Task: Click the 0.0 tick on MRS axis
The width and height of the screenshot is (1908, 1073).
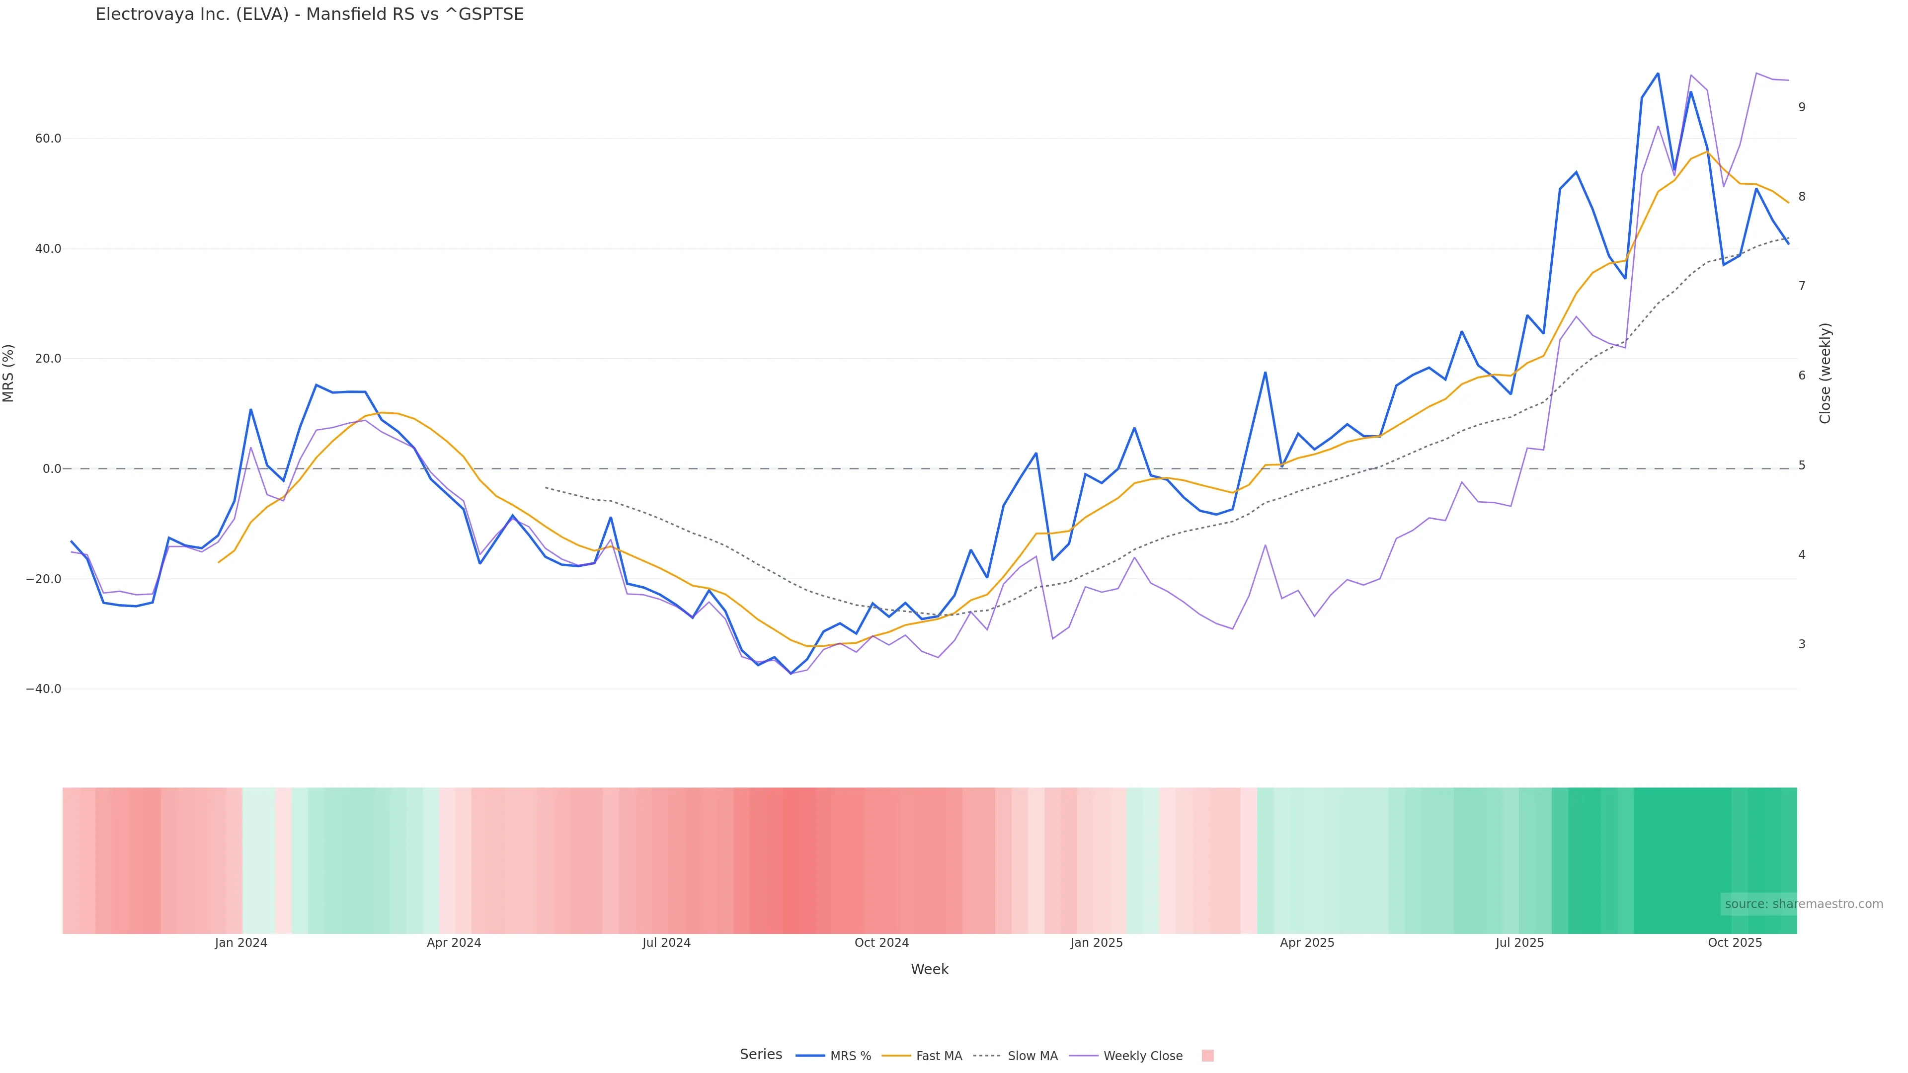Action: tap(52, 469)
